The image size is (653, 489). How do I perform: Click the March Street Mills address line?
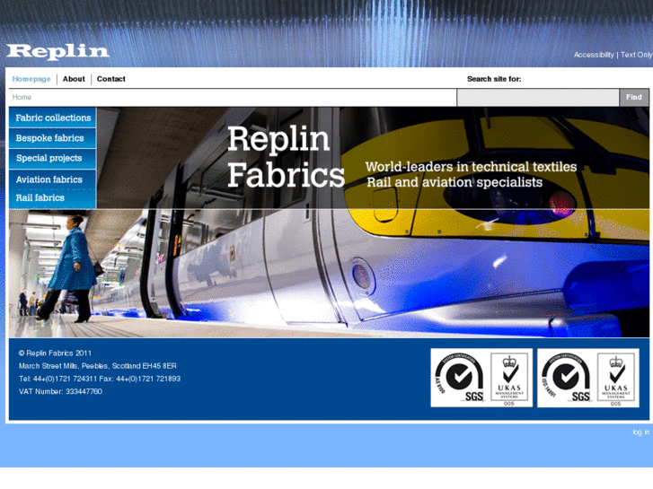97,366
